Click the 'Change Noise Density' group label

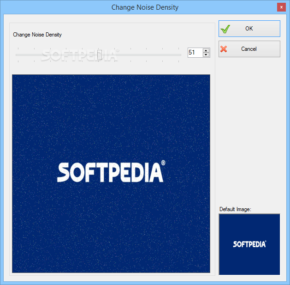[x=37, y=35]
